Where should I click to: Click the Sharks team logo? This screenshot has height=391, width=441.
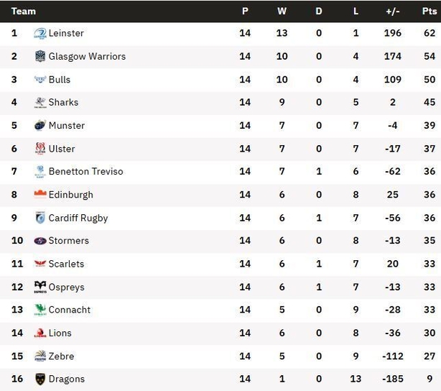[x=40, y=103]
